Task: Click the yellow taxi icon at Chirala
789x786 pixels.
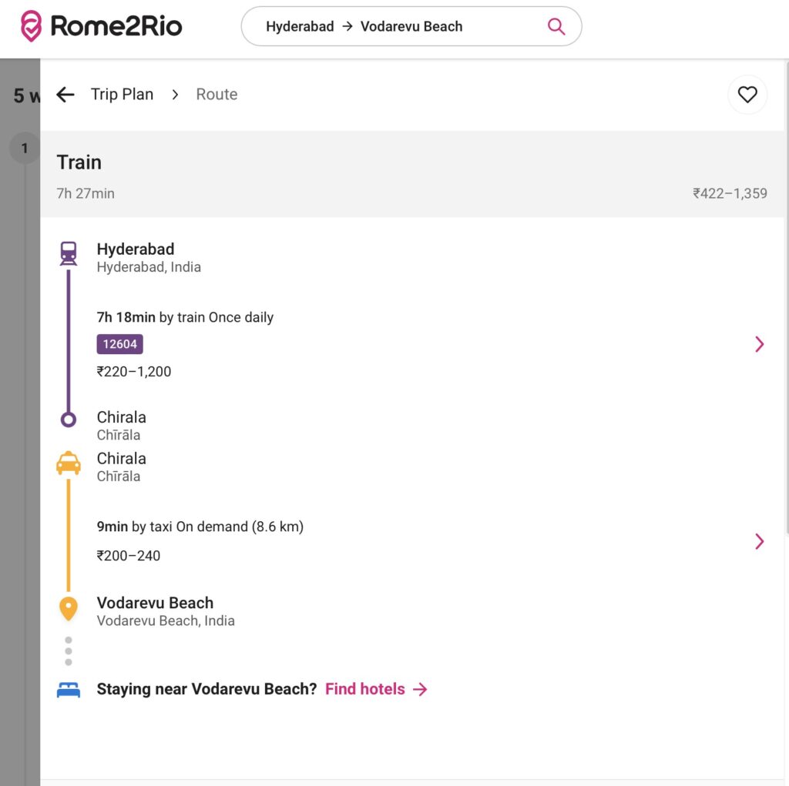Action: coord(69,463)
